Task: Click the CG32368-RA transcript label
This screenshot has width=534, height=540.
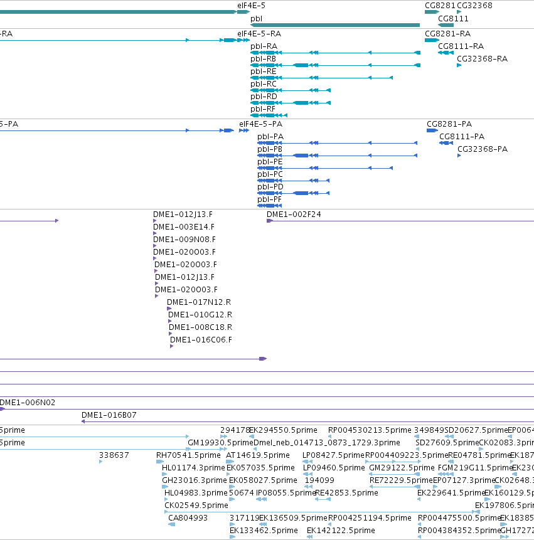Action: [x=482, y=59]
